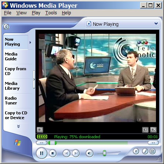Switch to full screen video icon
The height and width of the screenshot is (164, 164).
(x=153, y=130)
